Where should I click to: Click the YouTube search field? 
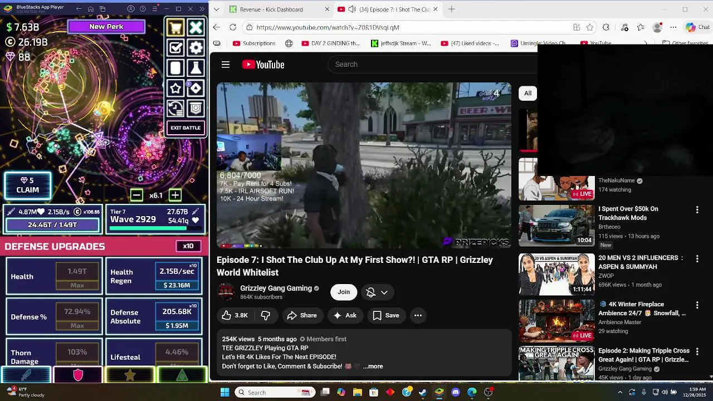point(432,65)
